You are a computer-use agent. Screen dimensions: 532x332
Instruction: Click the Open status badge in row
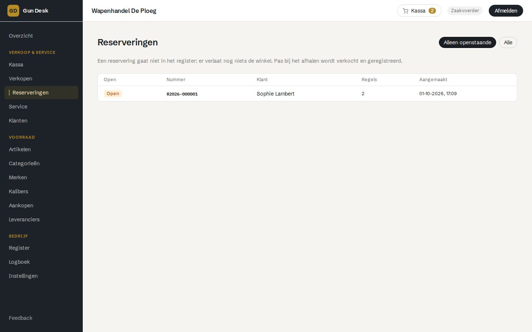click(x=113, y=94)
